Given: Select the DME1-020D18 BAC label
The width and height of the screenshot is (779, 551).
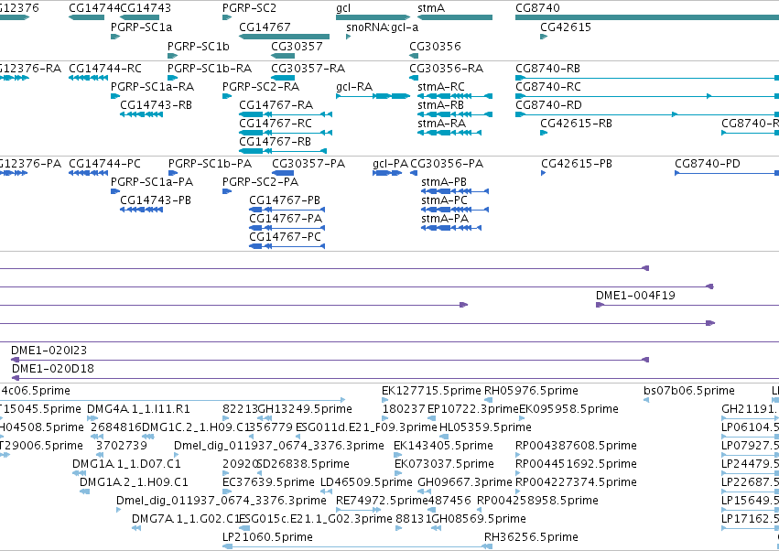Looking at the screenshot, I should [x=53, y=369].
